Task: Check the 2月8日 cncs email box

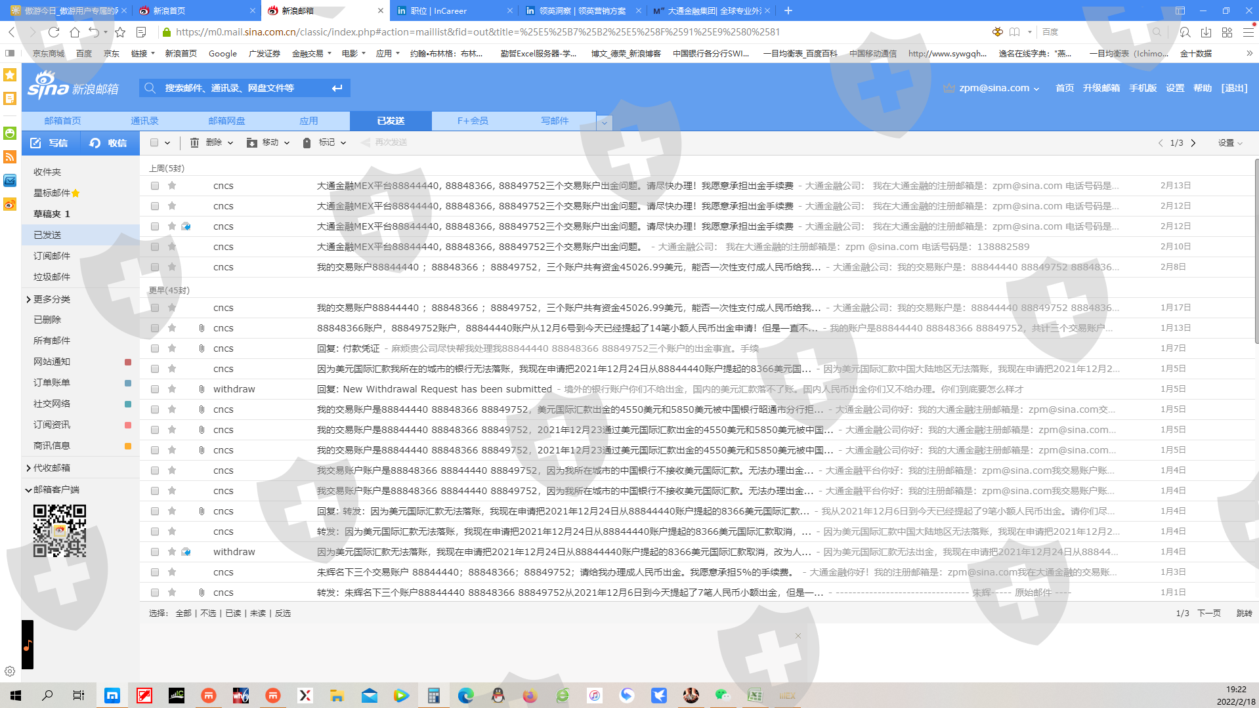Action: click(155, 267)
